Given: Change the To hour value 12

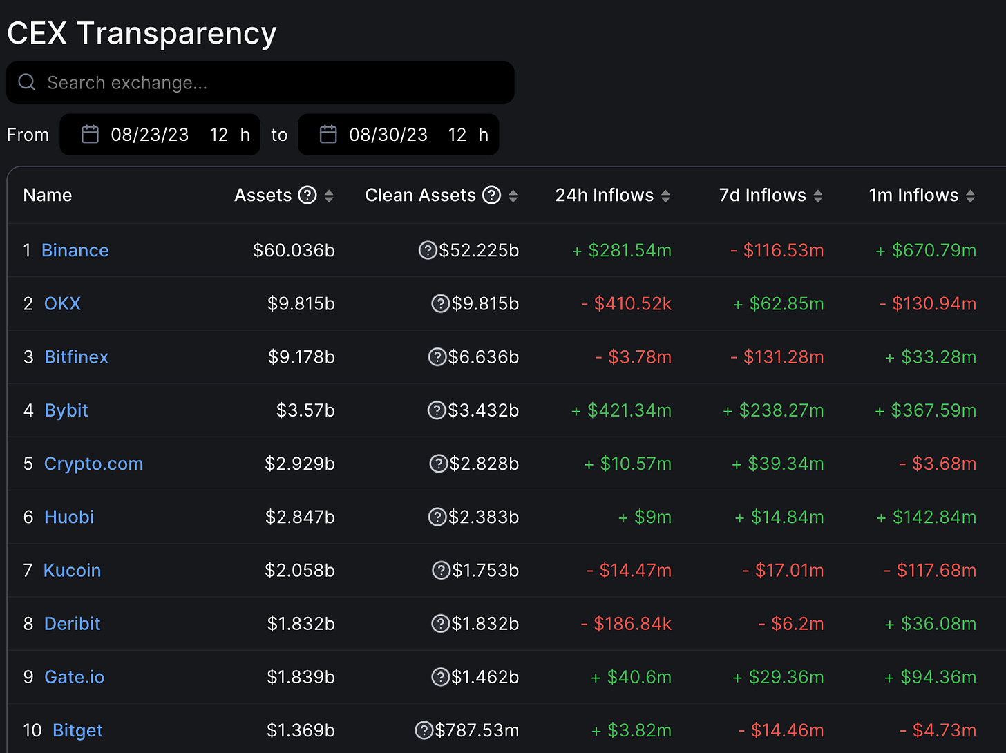Looking at the screenshot, I should pos(457,135).
